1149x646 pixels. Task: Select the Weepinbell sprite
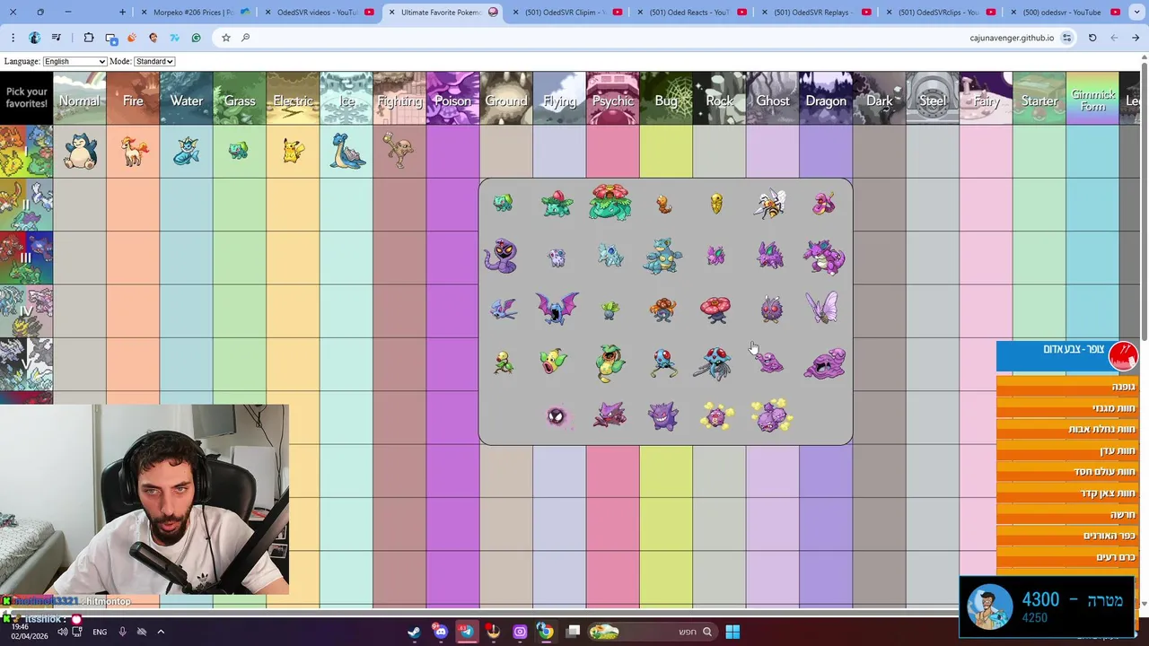click(555, 362)
